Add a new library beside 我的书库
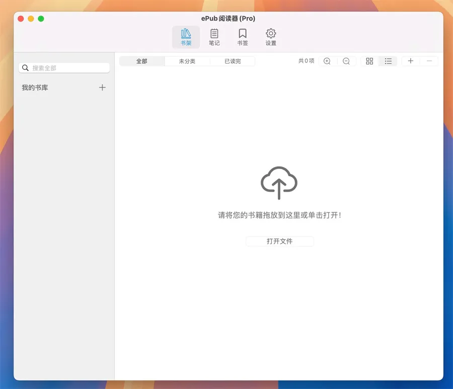Screen dimensions: 453x389 [102, 88]
